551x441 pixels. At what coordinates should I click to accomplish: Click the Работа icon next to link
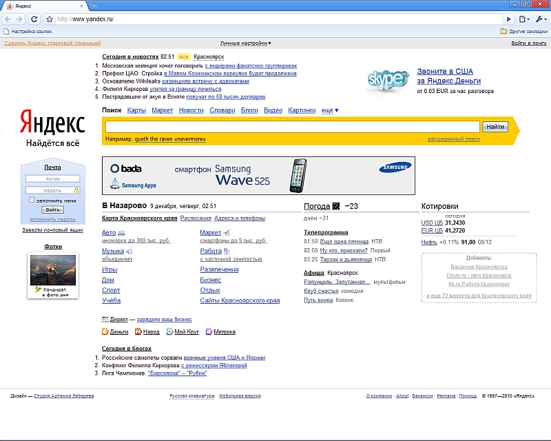coord(227,251)
